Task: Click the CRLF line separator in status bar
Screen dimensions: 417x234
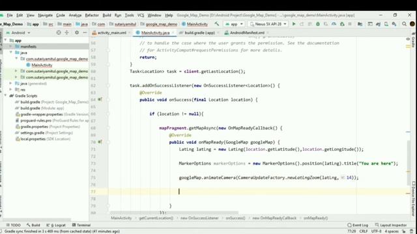Action: (x=364, y=231)
